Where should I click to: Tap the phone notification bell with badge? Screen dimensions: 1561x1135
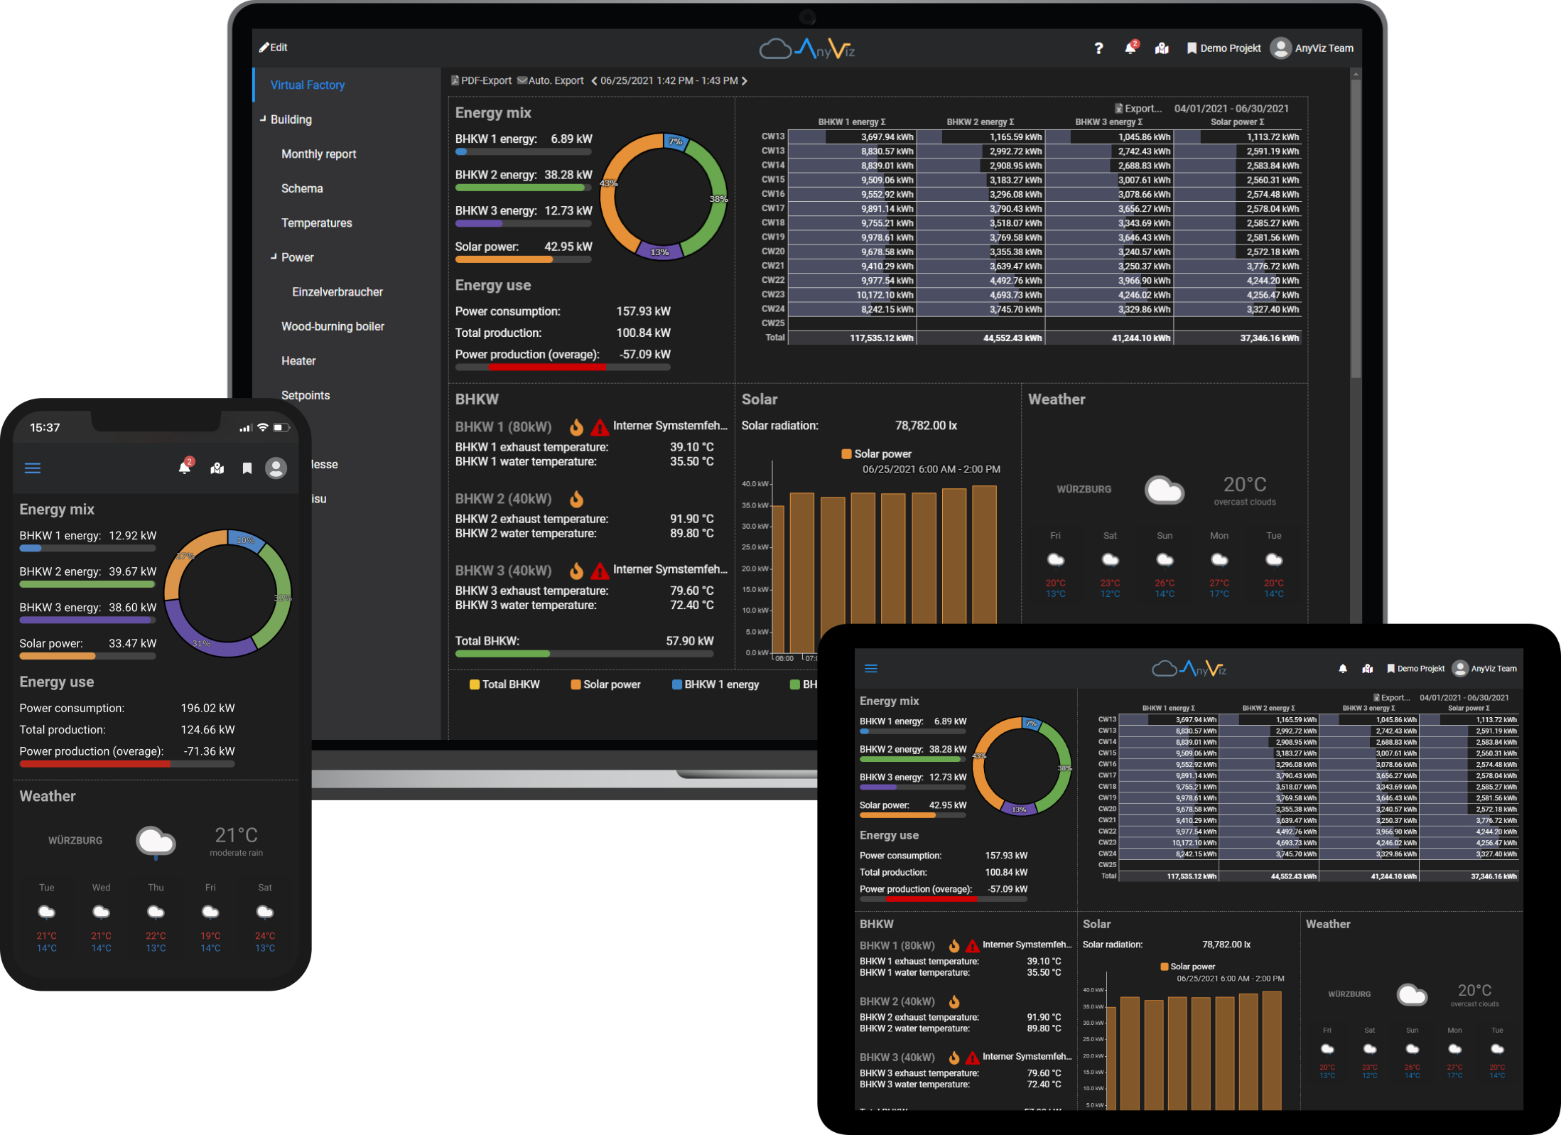pos(185,467)
